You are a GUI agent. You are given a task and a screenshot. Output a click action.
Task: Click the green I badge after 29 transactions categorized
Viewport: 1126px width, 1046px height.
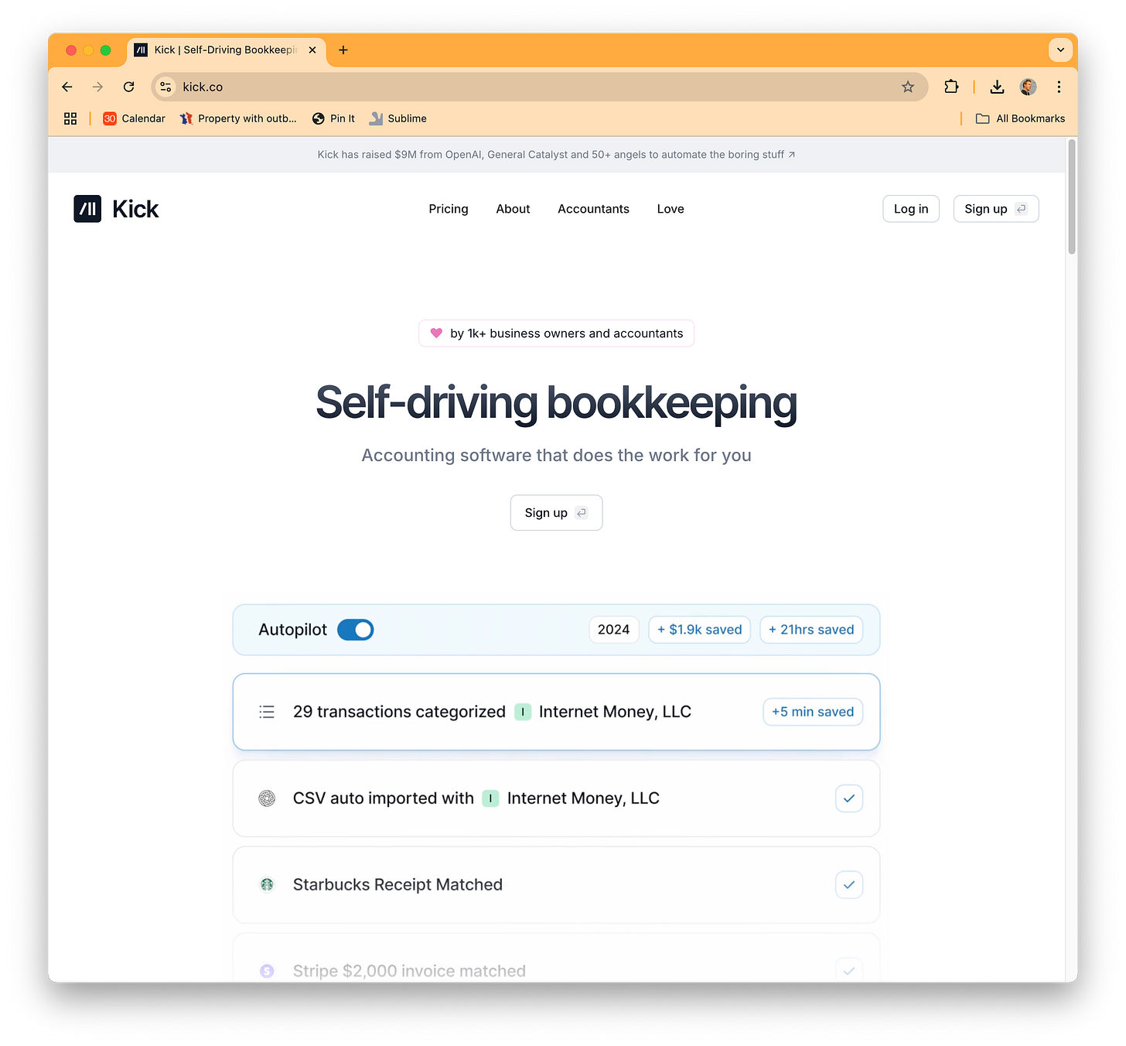click(x=523, y=712)
